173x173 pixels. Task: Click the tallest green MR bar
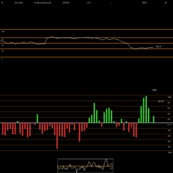[146, 109]
